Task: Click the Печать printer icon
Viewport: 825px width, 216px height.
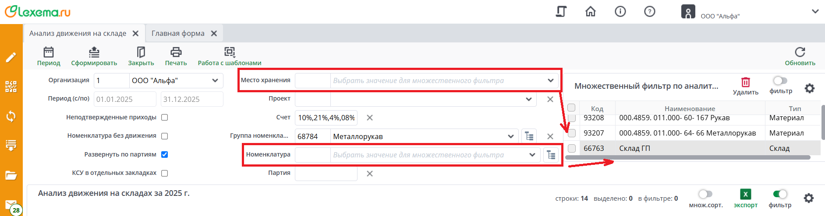Action: pos(176,52)
